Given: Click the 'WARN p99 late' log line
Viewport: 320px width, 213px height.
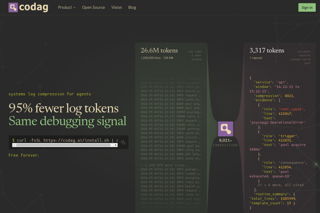Looking at the screenshot, I should [170, 154].
